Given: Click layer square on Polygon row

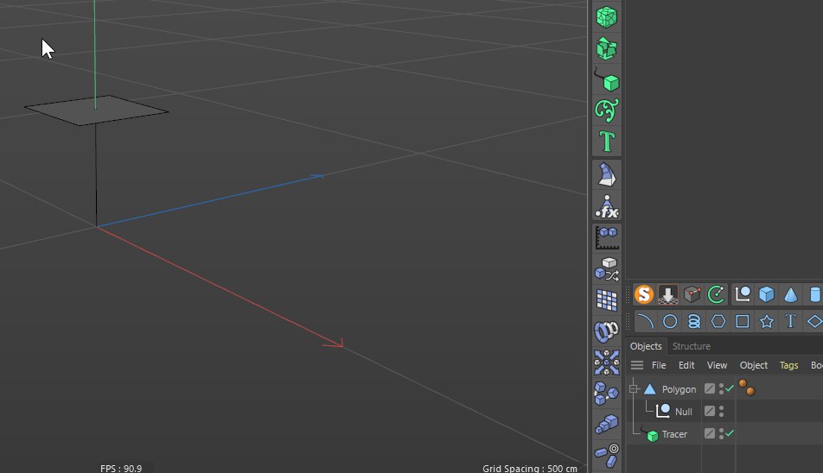Looking at the screenshot, I should click(710, 388).
